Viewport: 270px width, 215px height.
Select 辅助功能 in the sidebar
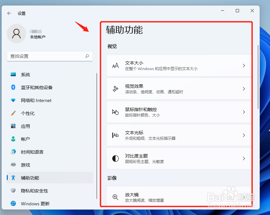tap(50, 178)
